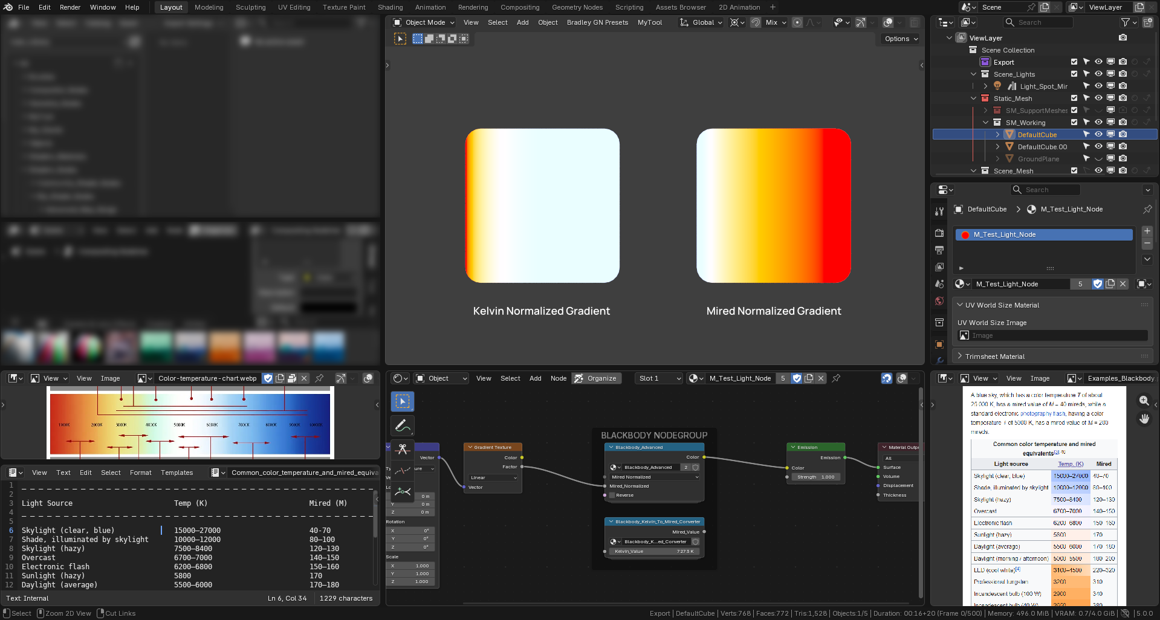Open the Render menu in the top bar
Viewport: 1160px width, 620px height.
70,7
